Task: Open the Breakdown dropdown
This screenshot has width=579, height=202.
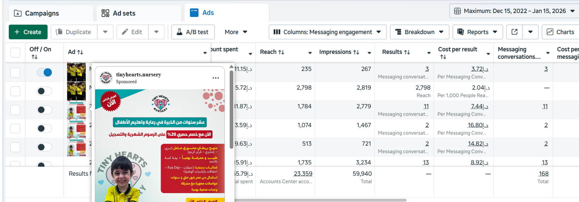Action: pyautogui.click(x=419, y=32)
